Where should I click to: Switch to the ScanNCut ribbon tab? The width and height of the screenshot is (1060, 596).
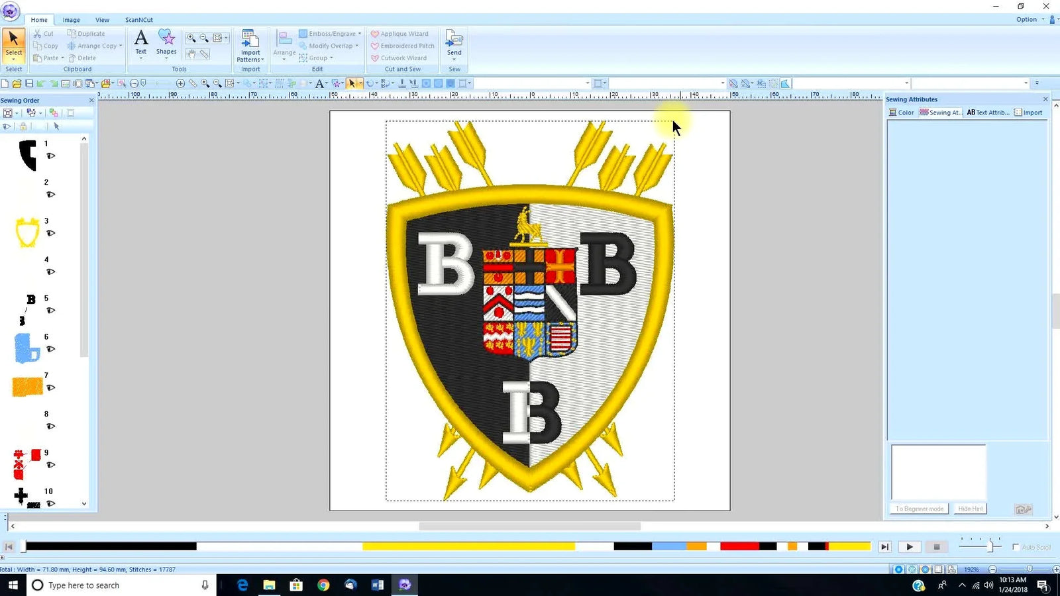(139, 20)
